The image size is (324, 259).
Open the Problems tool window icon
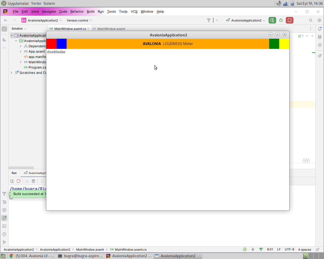point(4,234)
